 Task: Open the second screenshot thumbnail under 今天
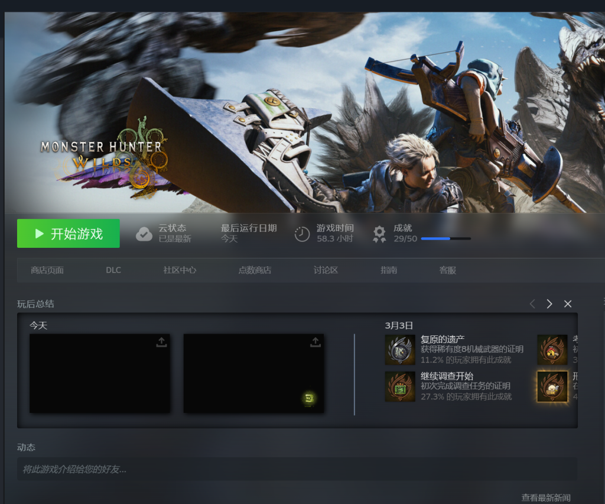tap(254, 373)
